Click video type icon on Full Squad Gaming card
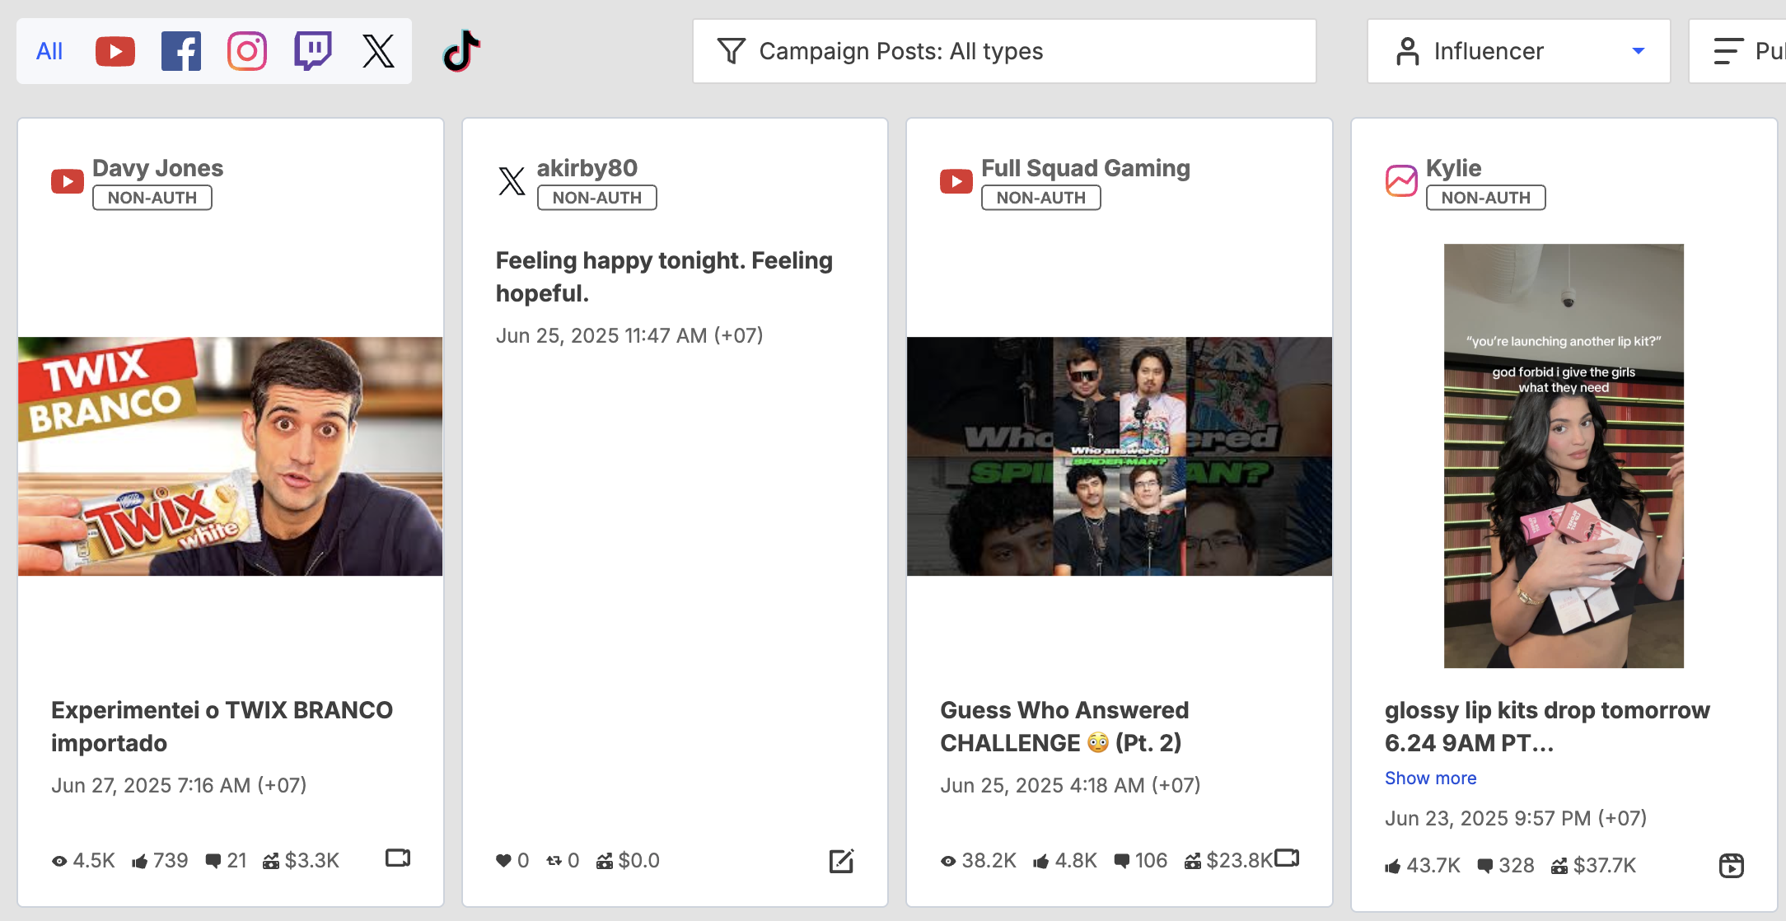This screenshot has height=921, width=1786. pyautogui.click(x=1287, y=858)
